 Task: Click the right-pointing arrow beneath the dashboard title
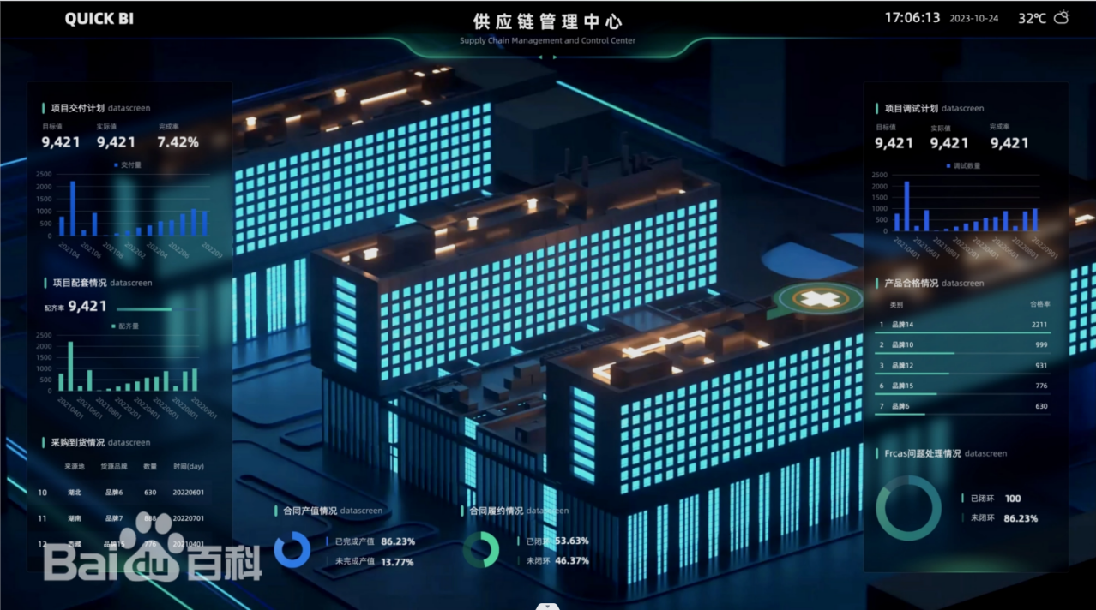pos(555,57)
